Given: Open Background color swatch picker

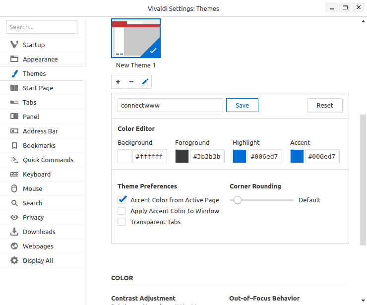Looking at the screenshot, I should pyautogui.click(x=124, y=156).
